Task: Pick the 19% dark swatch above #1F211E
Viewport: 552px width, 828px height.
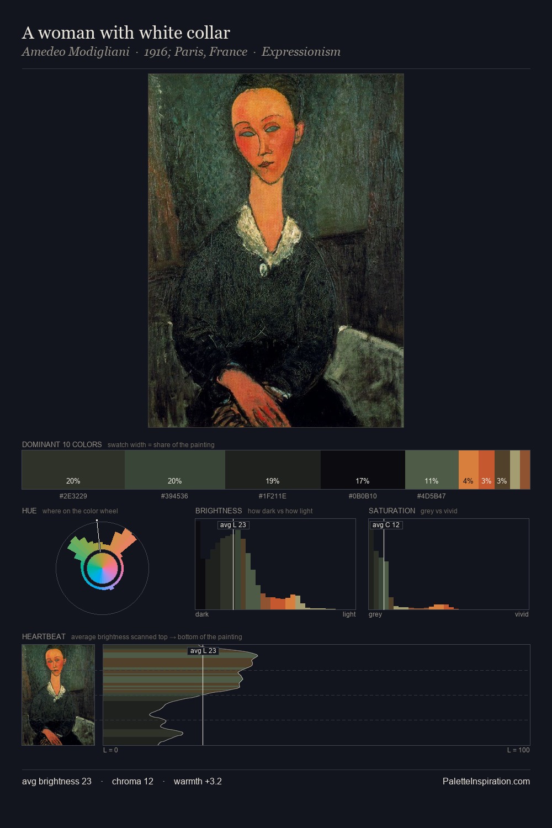Action: tap(273, 470)
